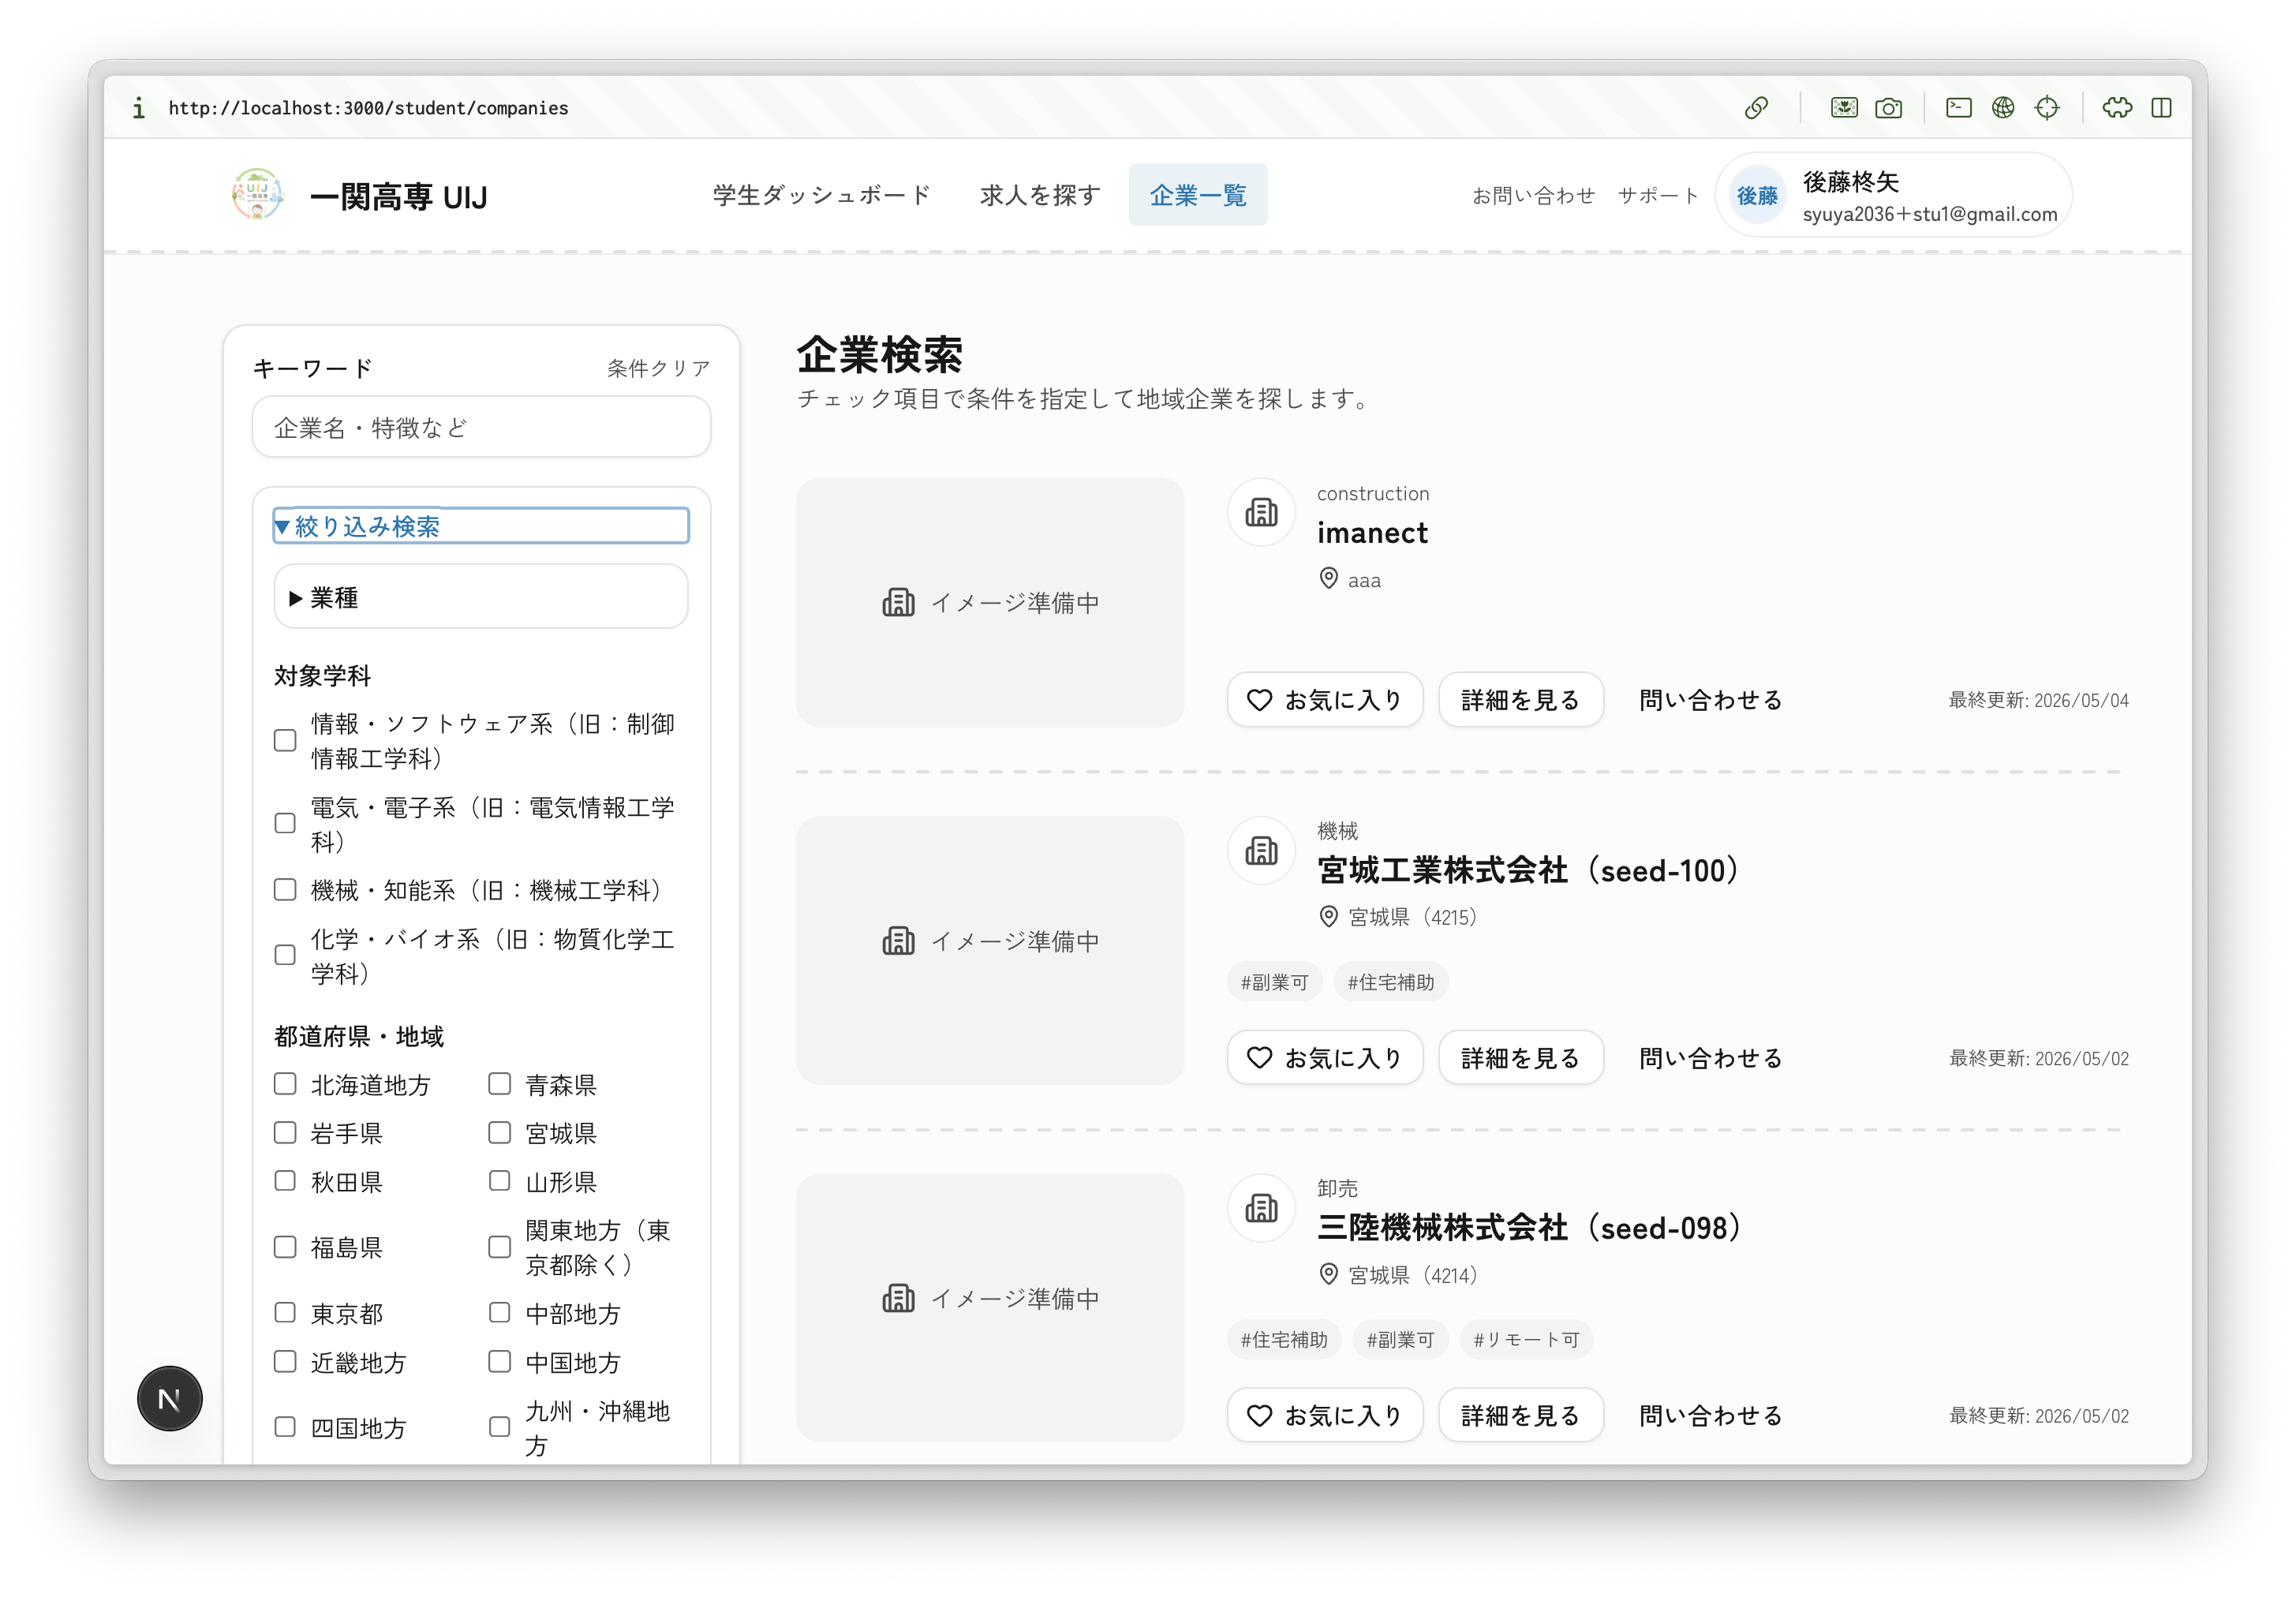The height and width of the screenshot is (1597, 2296).
Task: Click the page info icon by the URL
Action: [139, 108]
